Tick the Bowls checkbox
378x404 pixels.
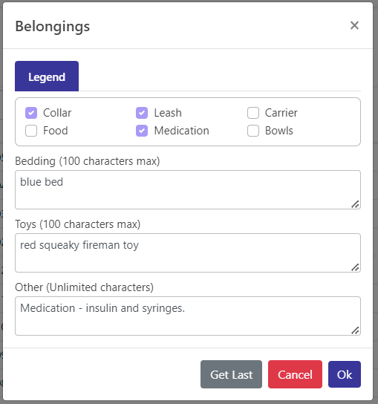[253, 131]
